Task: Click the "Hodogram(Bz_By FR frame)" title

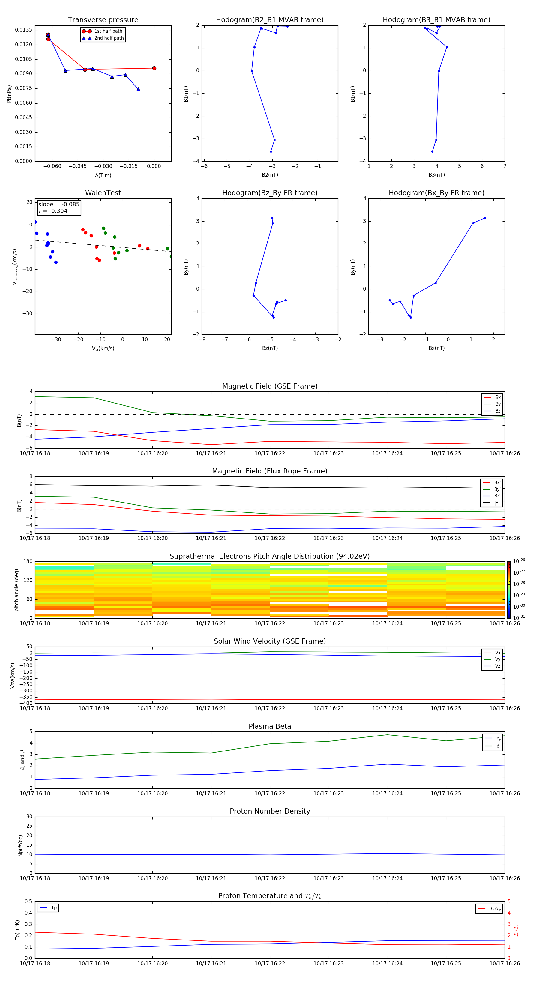Action: tap(270, 193)
